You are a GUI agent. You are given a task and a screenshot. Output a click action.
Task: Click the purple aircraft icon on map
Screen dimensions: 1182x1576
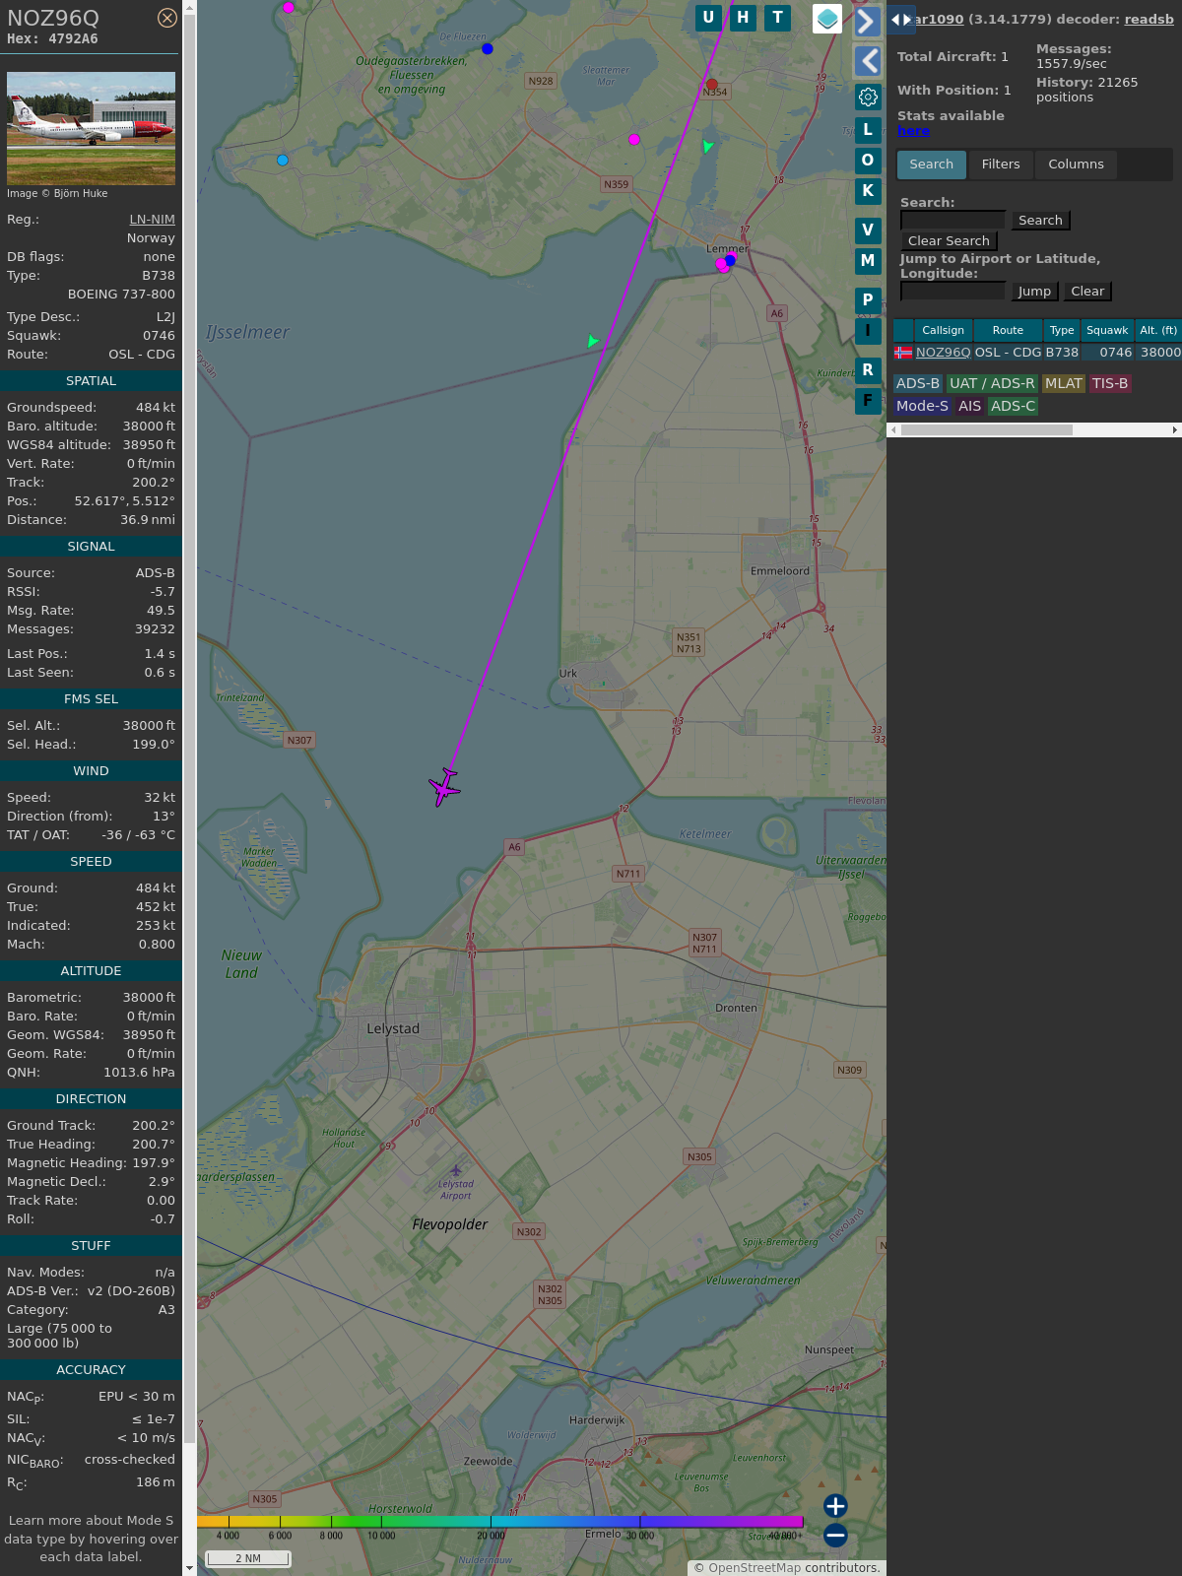[444, 787]
